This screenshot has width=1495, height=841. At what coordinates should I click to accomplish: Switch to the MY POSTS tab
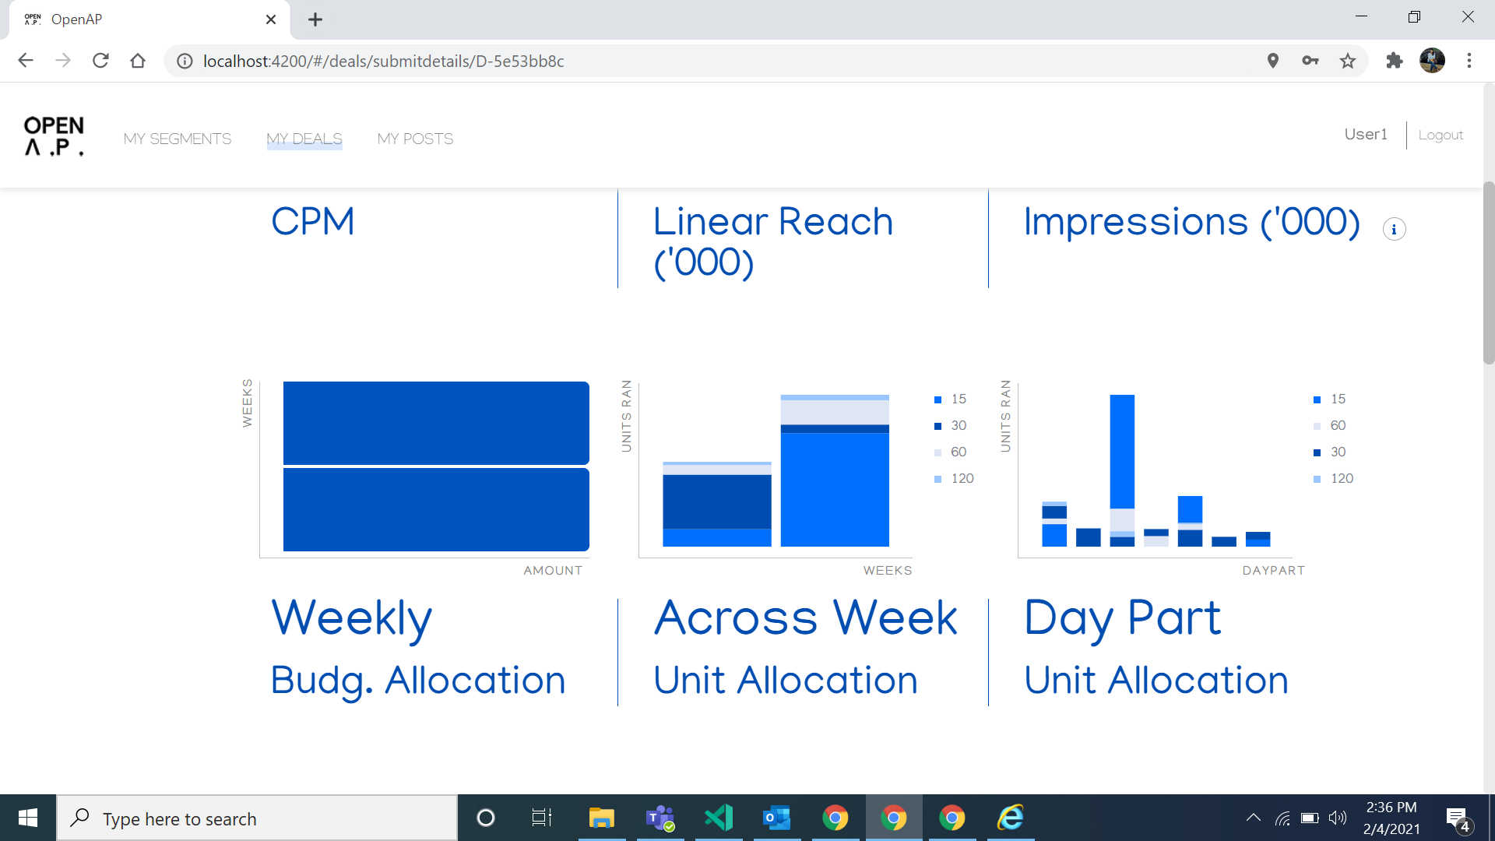(x=415, y=139)
